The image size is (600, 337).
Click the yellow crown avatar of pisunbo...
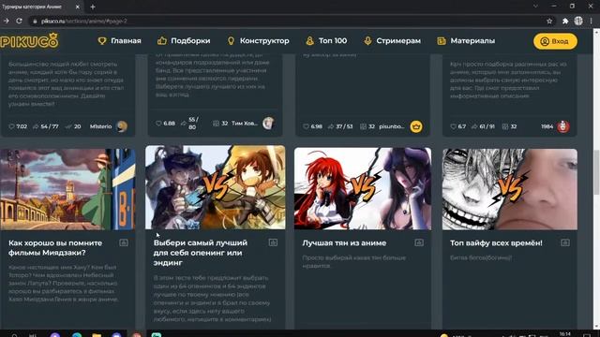coord(416,126)
